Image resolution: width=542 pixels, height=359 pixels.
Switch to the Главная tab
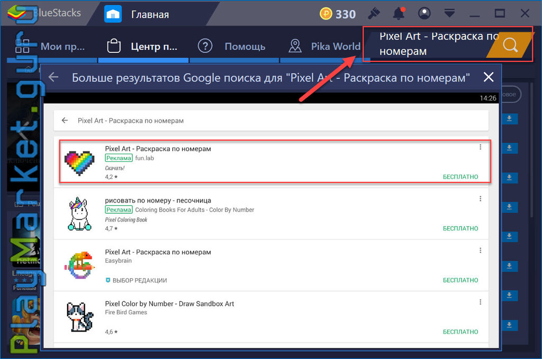click(x=150, y=14)
